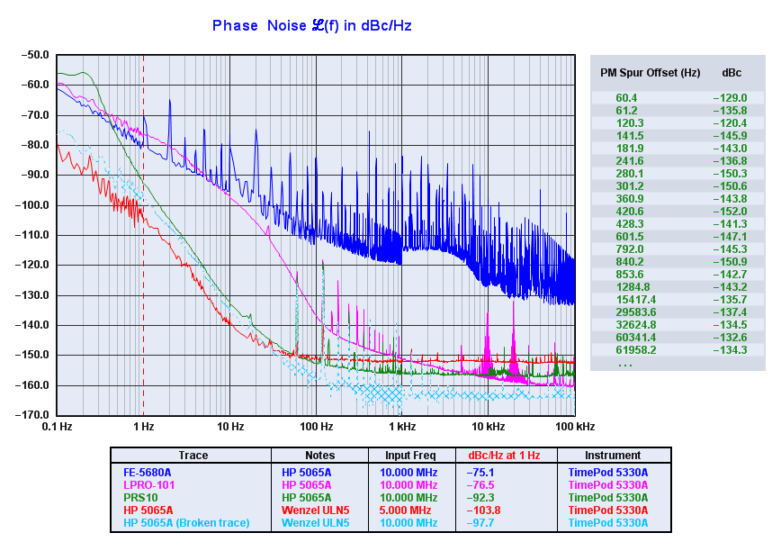Image resolution: width=781 pixels, height=560 pixels.
Task: Click the green "TimePod 5330A" instrument for PRS10
Action: point(608,498)
